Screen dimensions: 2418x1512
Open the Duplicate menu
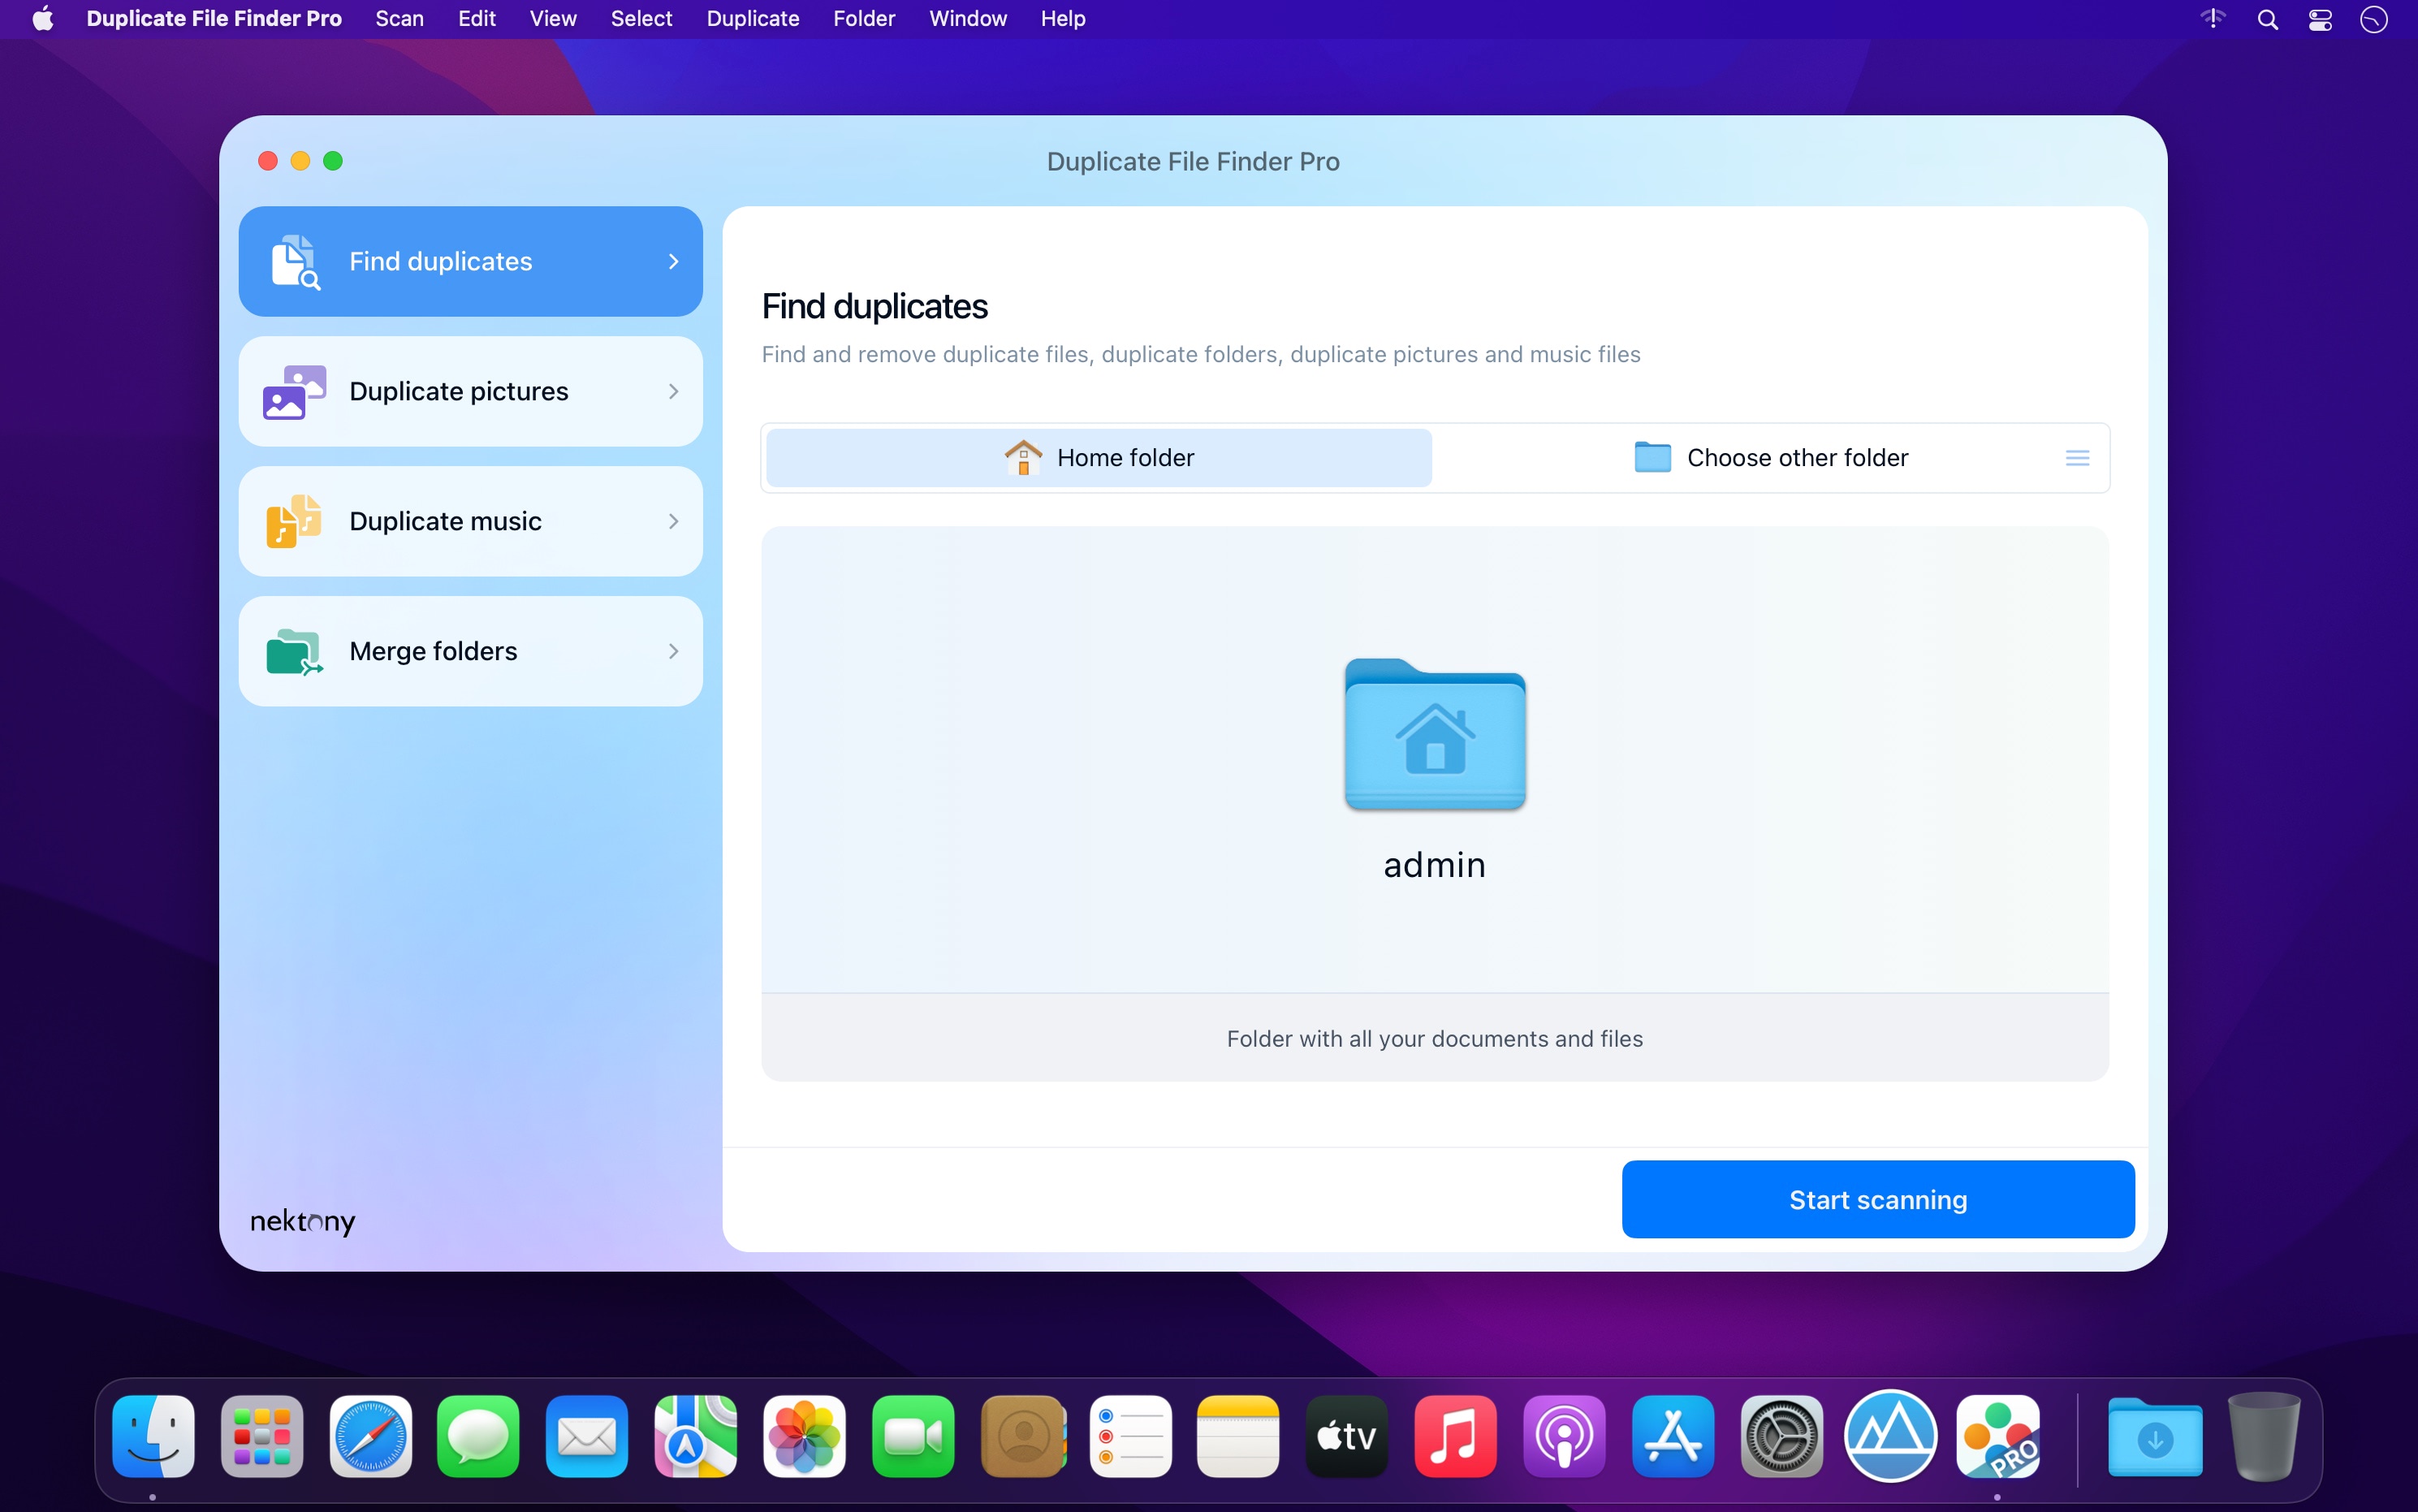click(x=753, y=19)
